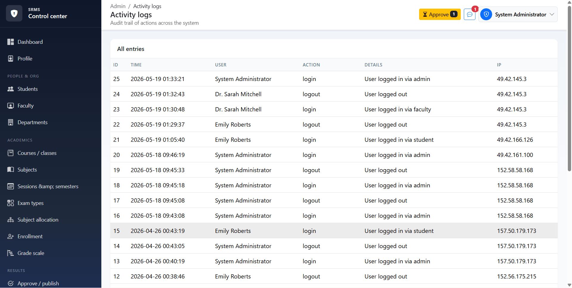Screen dimensions: 572x288
Task: Open the Faculty icon in sidebar
Action: [10, 106]
